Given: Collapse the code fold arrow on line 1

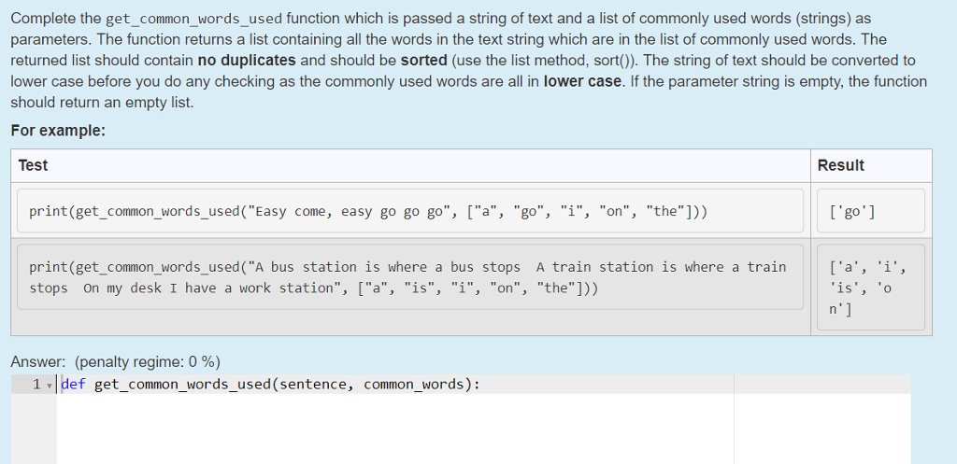Looking at the screenshot, I should click(49, 386).
